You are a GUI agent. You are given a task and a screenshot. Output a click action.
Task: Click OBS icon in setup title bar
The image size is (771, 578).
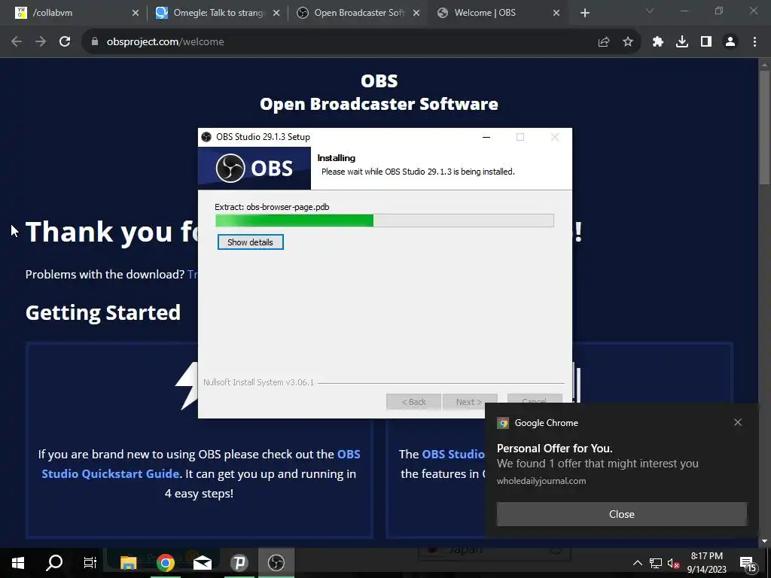(206, 137)
